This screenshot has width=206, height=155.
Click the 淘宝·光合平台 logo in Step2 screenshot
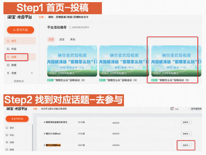click(17, 108)
